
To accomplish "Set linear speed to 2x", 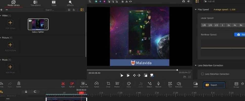I will point(229,25).
